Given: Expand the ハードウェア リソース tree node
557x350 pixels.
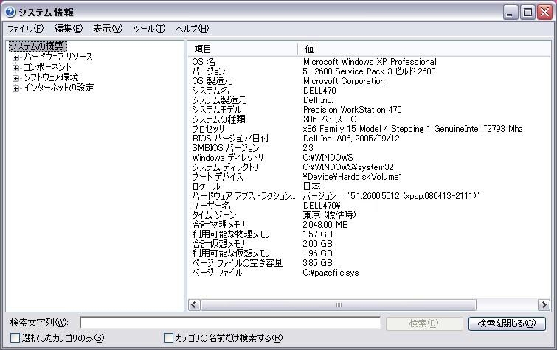Looking at the screenshot, I should [x=15, y=57].
